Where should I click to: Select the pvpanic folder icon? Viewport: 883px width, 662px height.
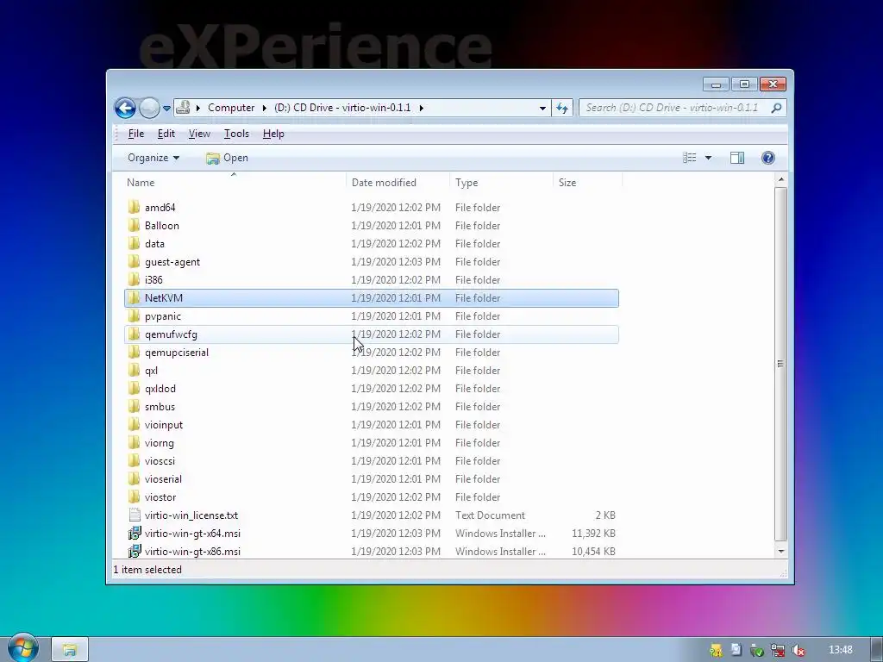pos(134,315)
